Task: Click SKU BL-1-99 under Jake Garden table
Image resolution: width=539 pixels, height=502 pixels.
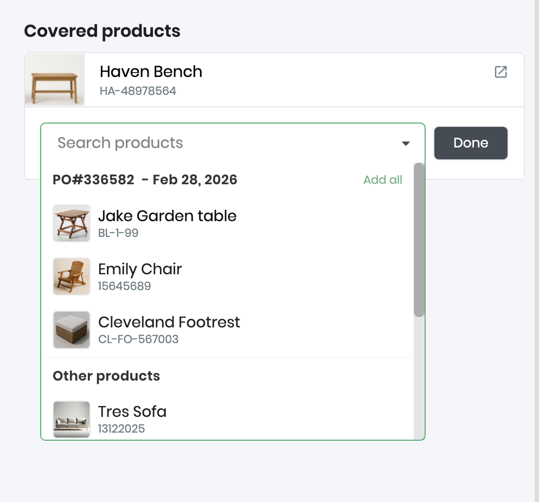Action: pos(118,233)
